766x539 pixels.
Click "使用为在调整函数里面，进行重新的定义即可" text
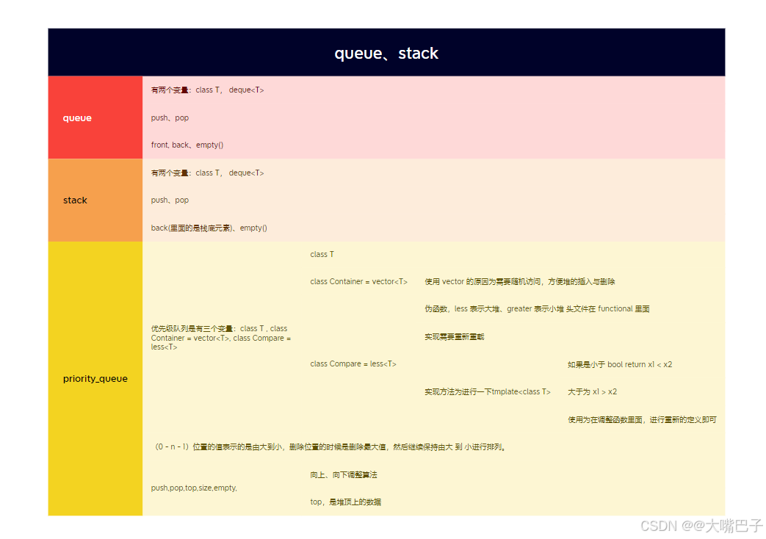pyautogui.click(x=642, y=420)
